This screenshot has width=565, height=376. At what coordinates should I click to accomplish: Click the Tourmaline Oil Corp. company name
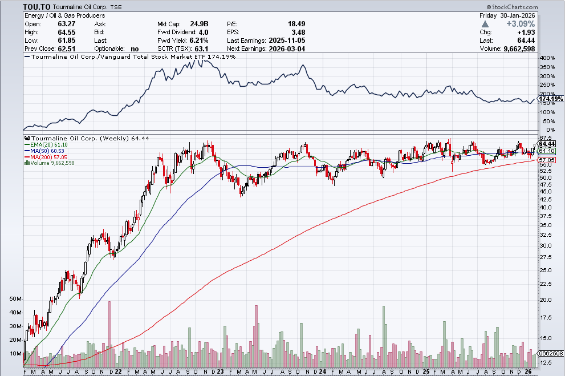pos(80,7)
